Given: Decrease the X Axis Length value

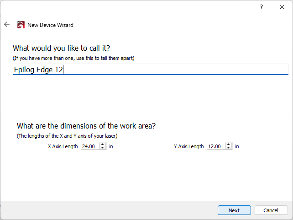Looking at the screenshot, I should point(103,148).
